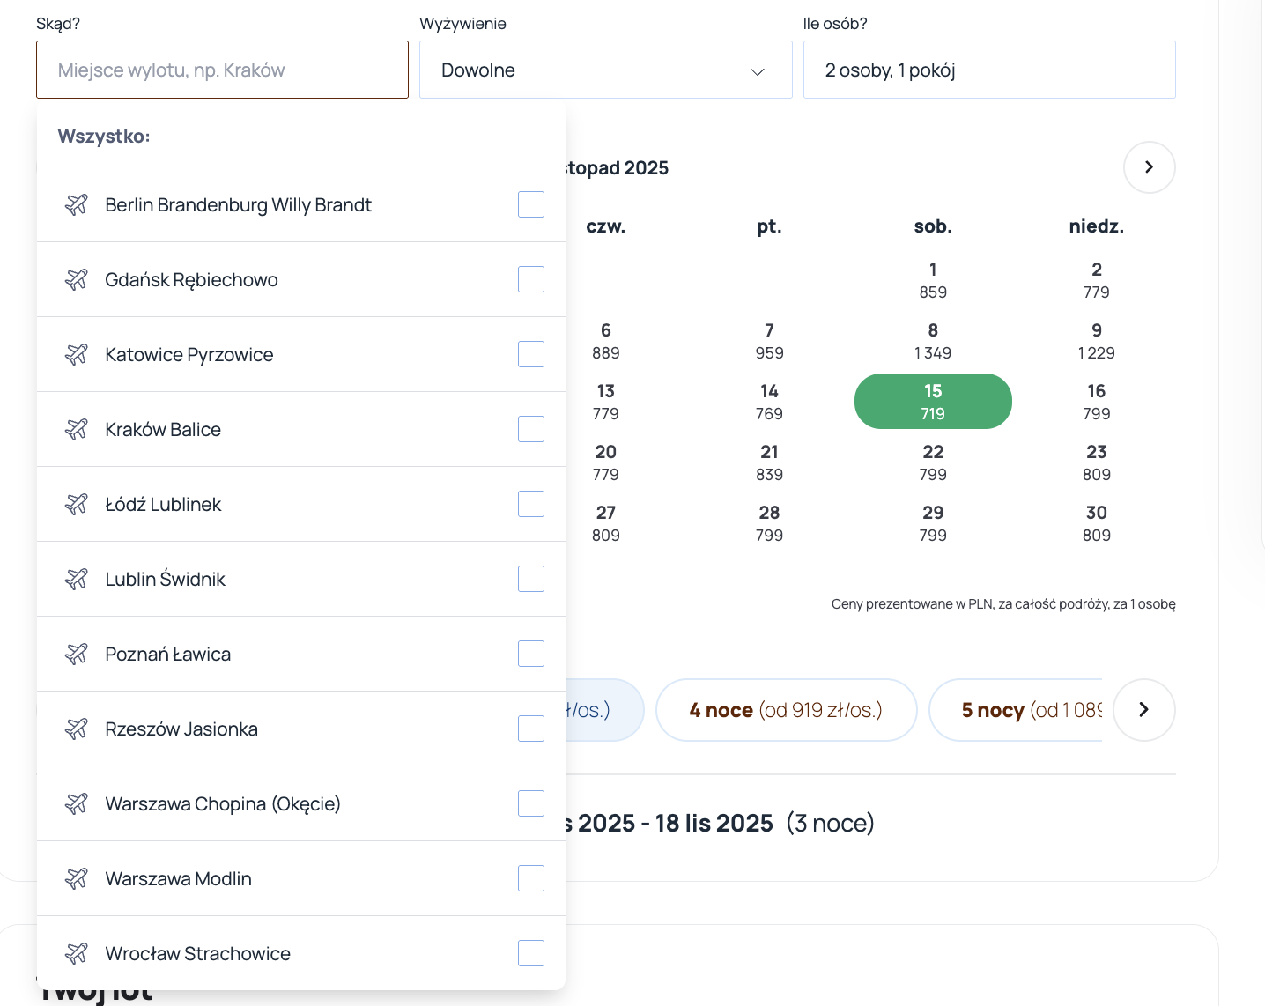The height and width of the screenshot is (1006, 1265).
Task: Check the Warszawa Chopina (Okęcie) checkbox
Action: point(531,803)
